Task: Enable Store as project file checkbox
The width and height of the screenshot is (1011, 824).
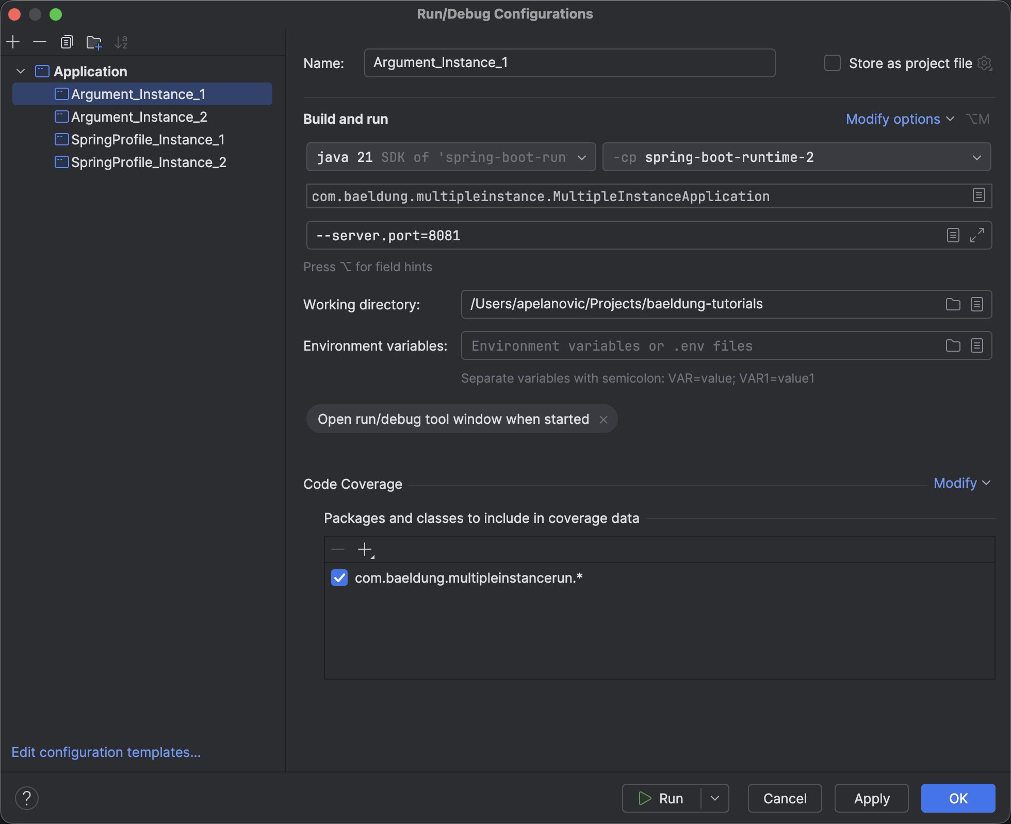Action: (832, 63)
